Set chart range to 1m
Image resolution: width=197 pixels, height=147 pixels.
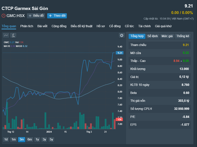tap(14, 139)
